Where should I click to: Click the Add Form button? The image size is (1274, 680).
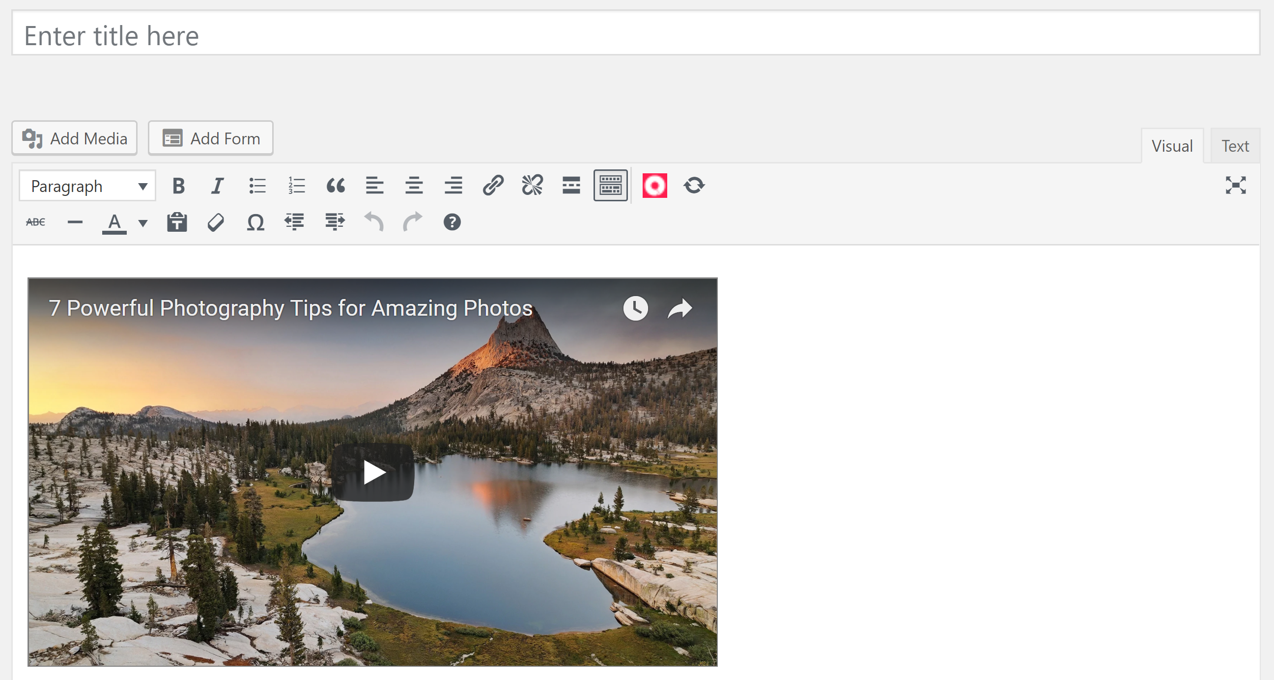pyautogui.click(x=211, y=138)
